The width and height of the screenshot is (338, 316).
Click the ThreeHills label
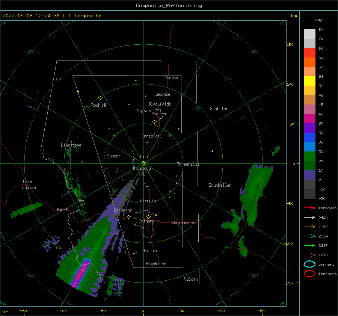(188, 164)
